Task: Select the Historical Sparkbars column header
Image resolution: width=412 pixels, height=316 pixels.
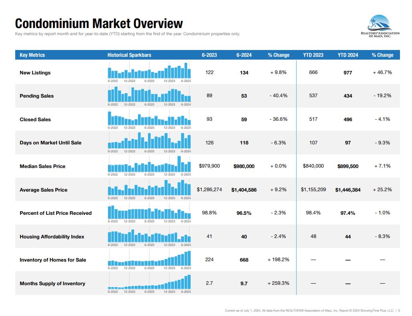Action: [x=129, y=55]
